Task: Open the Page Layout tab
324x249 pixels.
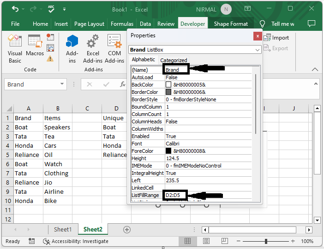Action: [x=89, y=24]
